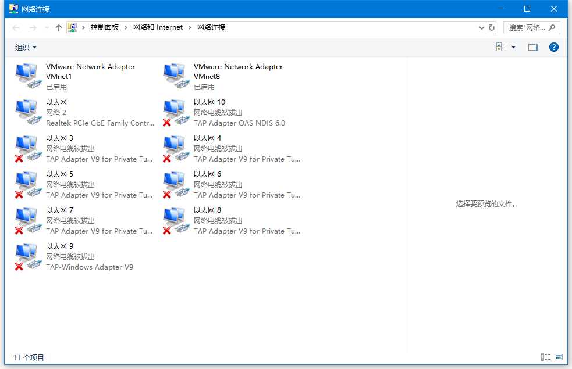Select the 以太网 9 adapter icon
This screenshot has height=369, width=572.
click(x=28, y=256)
